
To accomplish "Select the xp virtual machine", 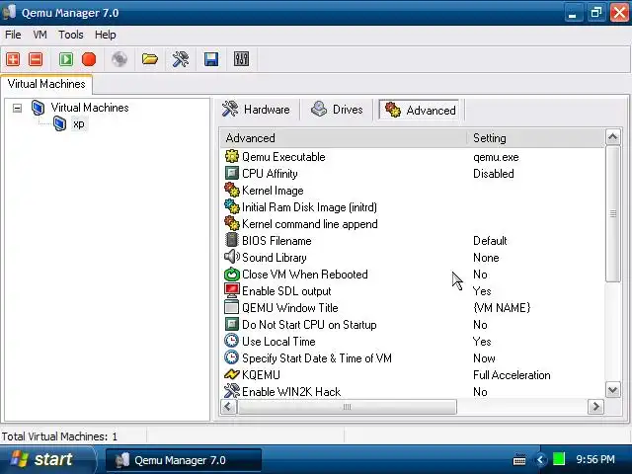I will pos(79,124).
